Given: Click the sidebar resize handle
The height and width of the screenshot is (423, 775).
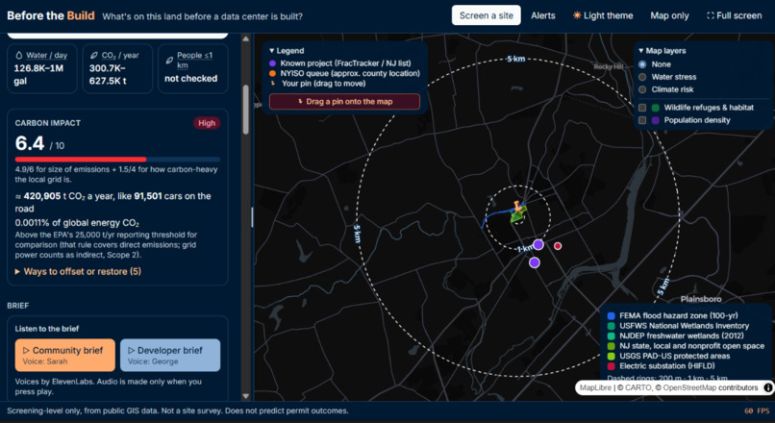Looking at the screenshot, I should (252, 217).
